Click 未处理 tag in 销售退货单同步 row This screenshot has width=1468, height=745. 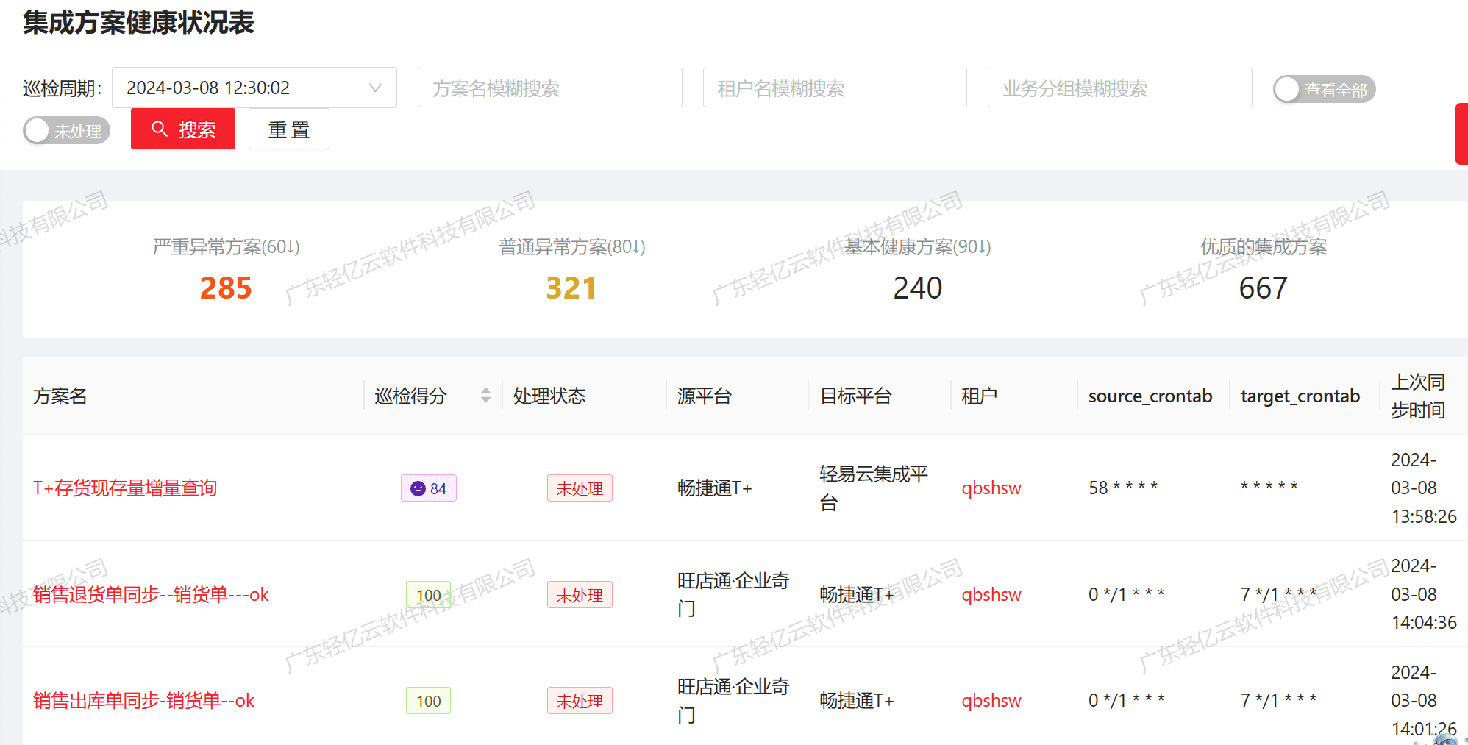[580, 595]
